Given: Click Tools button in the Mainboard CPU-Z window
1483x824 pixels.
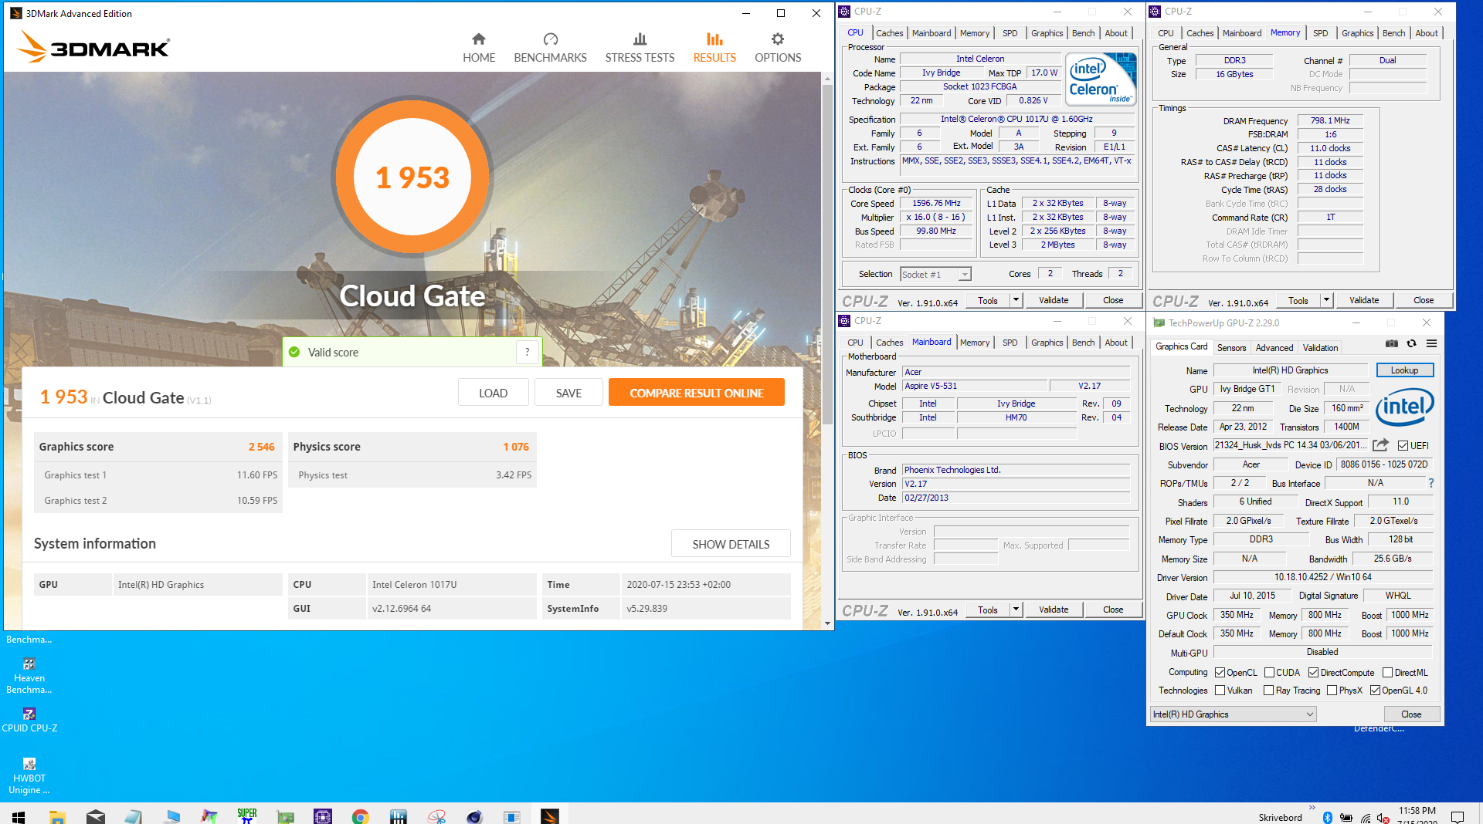Looking at the screenshot, I should [987, 610].
